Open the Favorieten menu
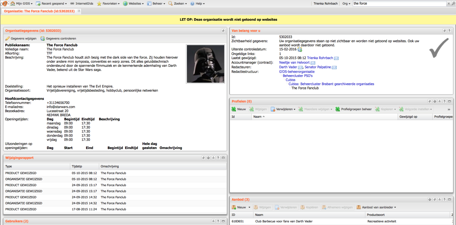Viewport: 456px width, 225px height. tap(108, 3)
